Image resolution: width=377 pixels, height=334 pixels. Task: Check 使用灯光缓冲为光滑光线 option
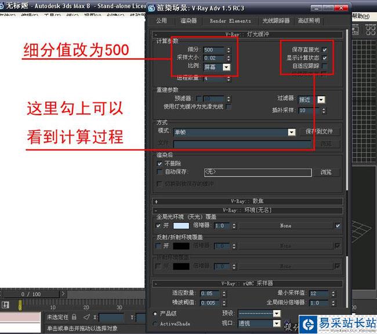click(x=229, y=107)
